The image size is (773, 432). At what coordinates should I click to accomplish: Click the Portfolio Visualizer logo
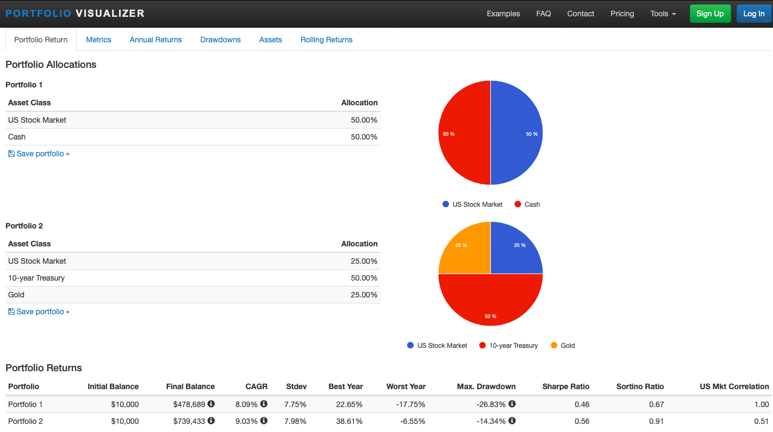[75, 14]
